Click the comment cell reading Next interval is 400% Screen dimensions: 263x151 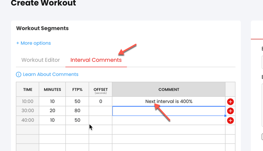tap(169, 101)
